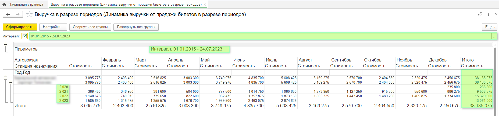The width and height of the screenshot is (499, 116).
Task: Open the Еще dropdown menu
Action: pyautogui.click(x=490, y=27)
